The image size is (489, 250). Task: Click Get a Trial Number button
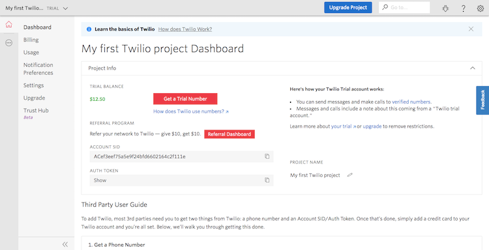pos(185,99)
